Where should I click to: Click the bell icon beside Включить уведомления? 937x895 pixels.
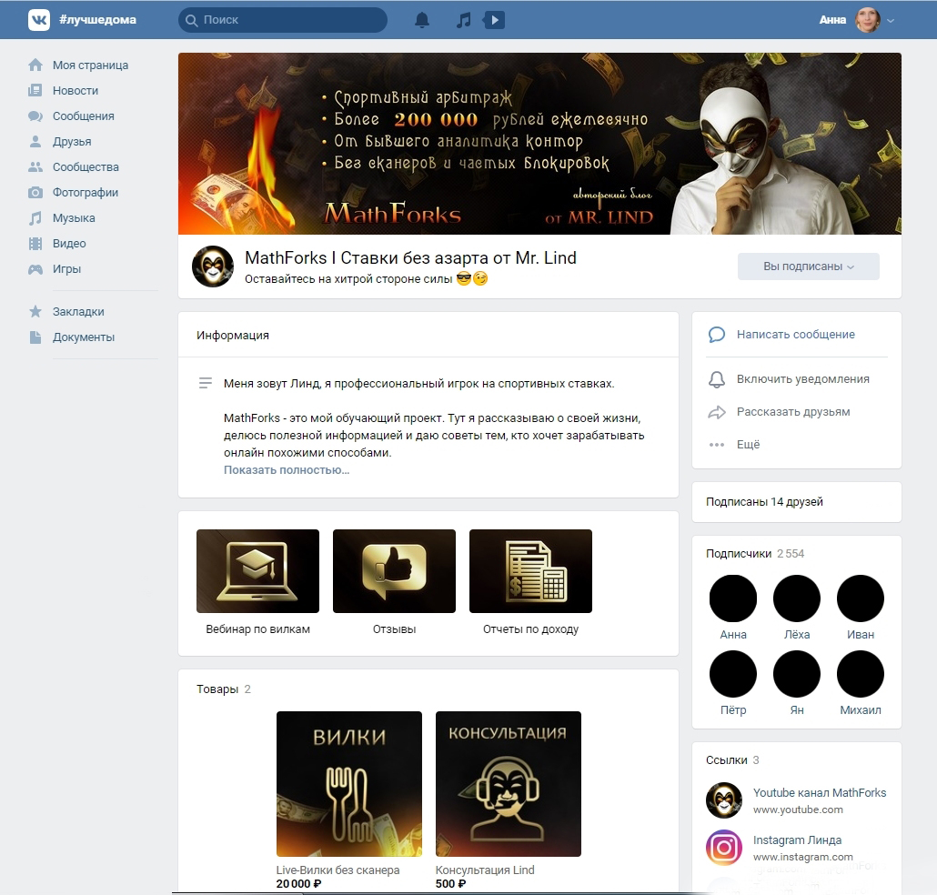coord(717,379)
